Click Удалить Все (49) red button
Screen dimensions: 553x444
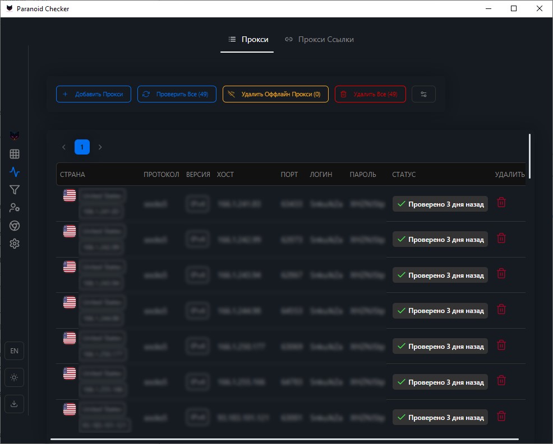click(370, 94)
